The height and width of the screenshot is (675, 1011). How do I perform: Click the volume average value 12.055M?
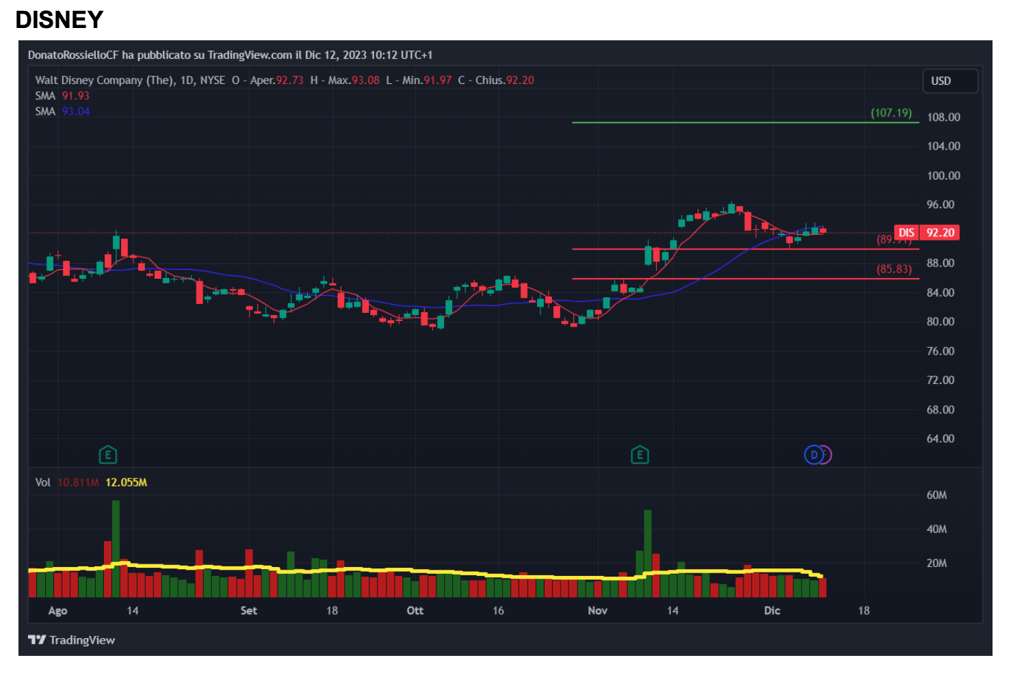(x=127, y=482)
